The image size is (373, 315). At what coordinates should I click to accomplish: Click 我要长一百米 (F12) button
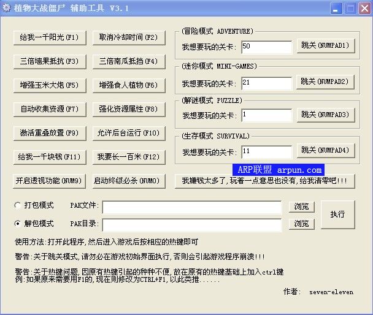tap(129, 157)
